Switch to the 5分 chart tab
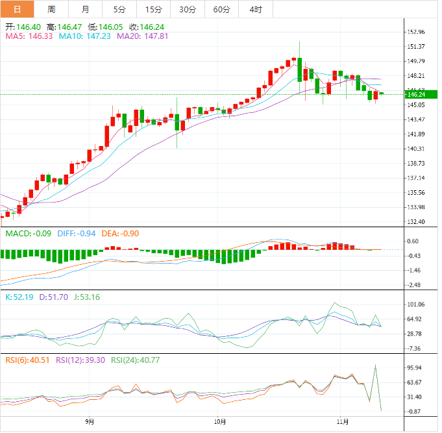The width and height of the screenshot is (442, 433). (x=120, y=9)
